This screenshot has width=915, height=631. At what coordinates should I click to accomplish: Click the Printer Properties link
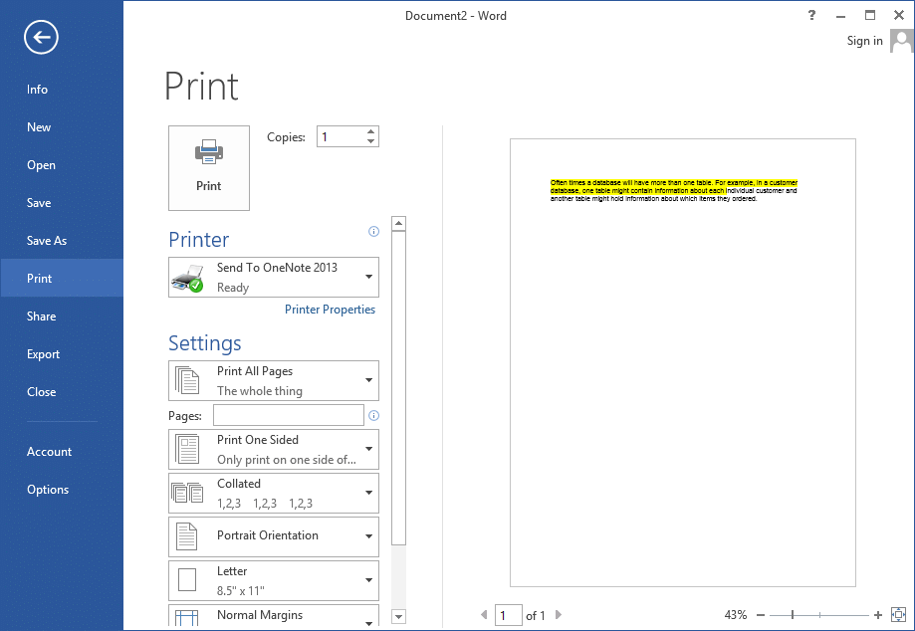[x=330, y=310]
